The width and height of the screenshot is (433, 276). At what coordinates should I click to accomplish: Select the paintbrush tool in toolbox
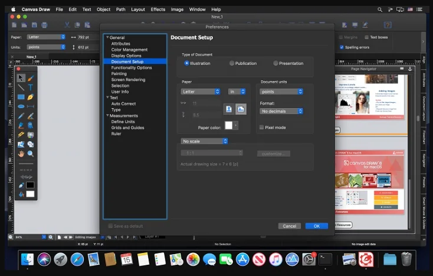coord(31,78)
